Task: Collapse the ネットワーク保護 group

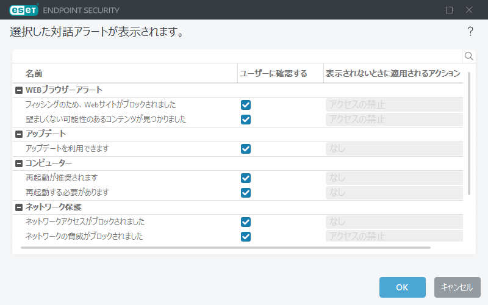Action: click(19, 207)
